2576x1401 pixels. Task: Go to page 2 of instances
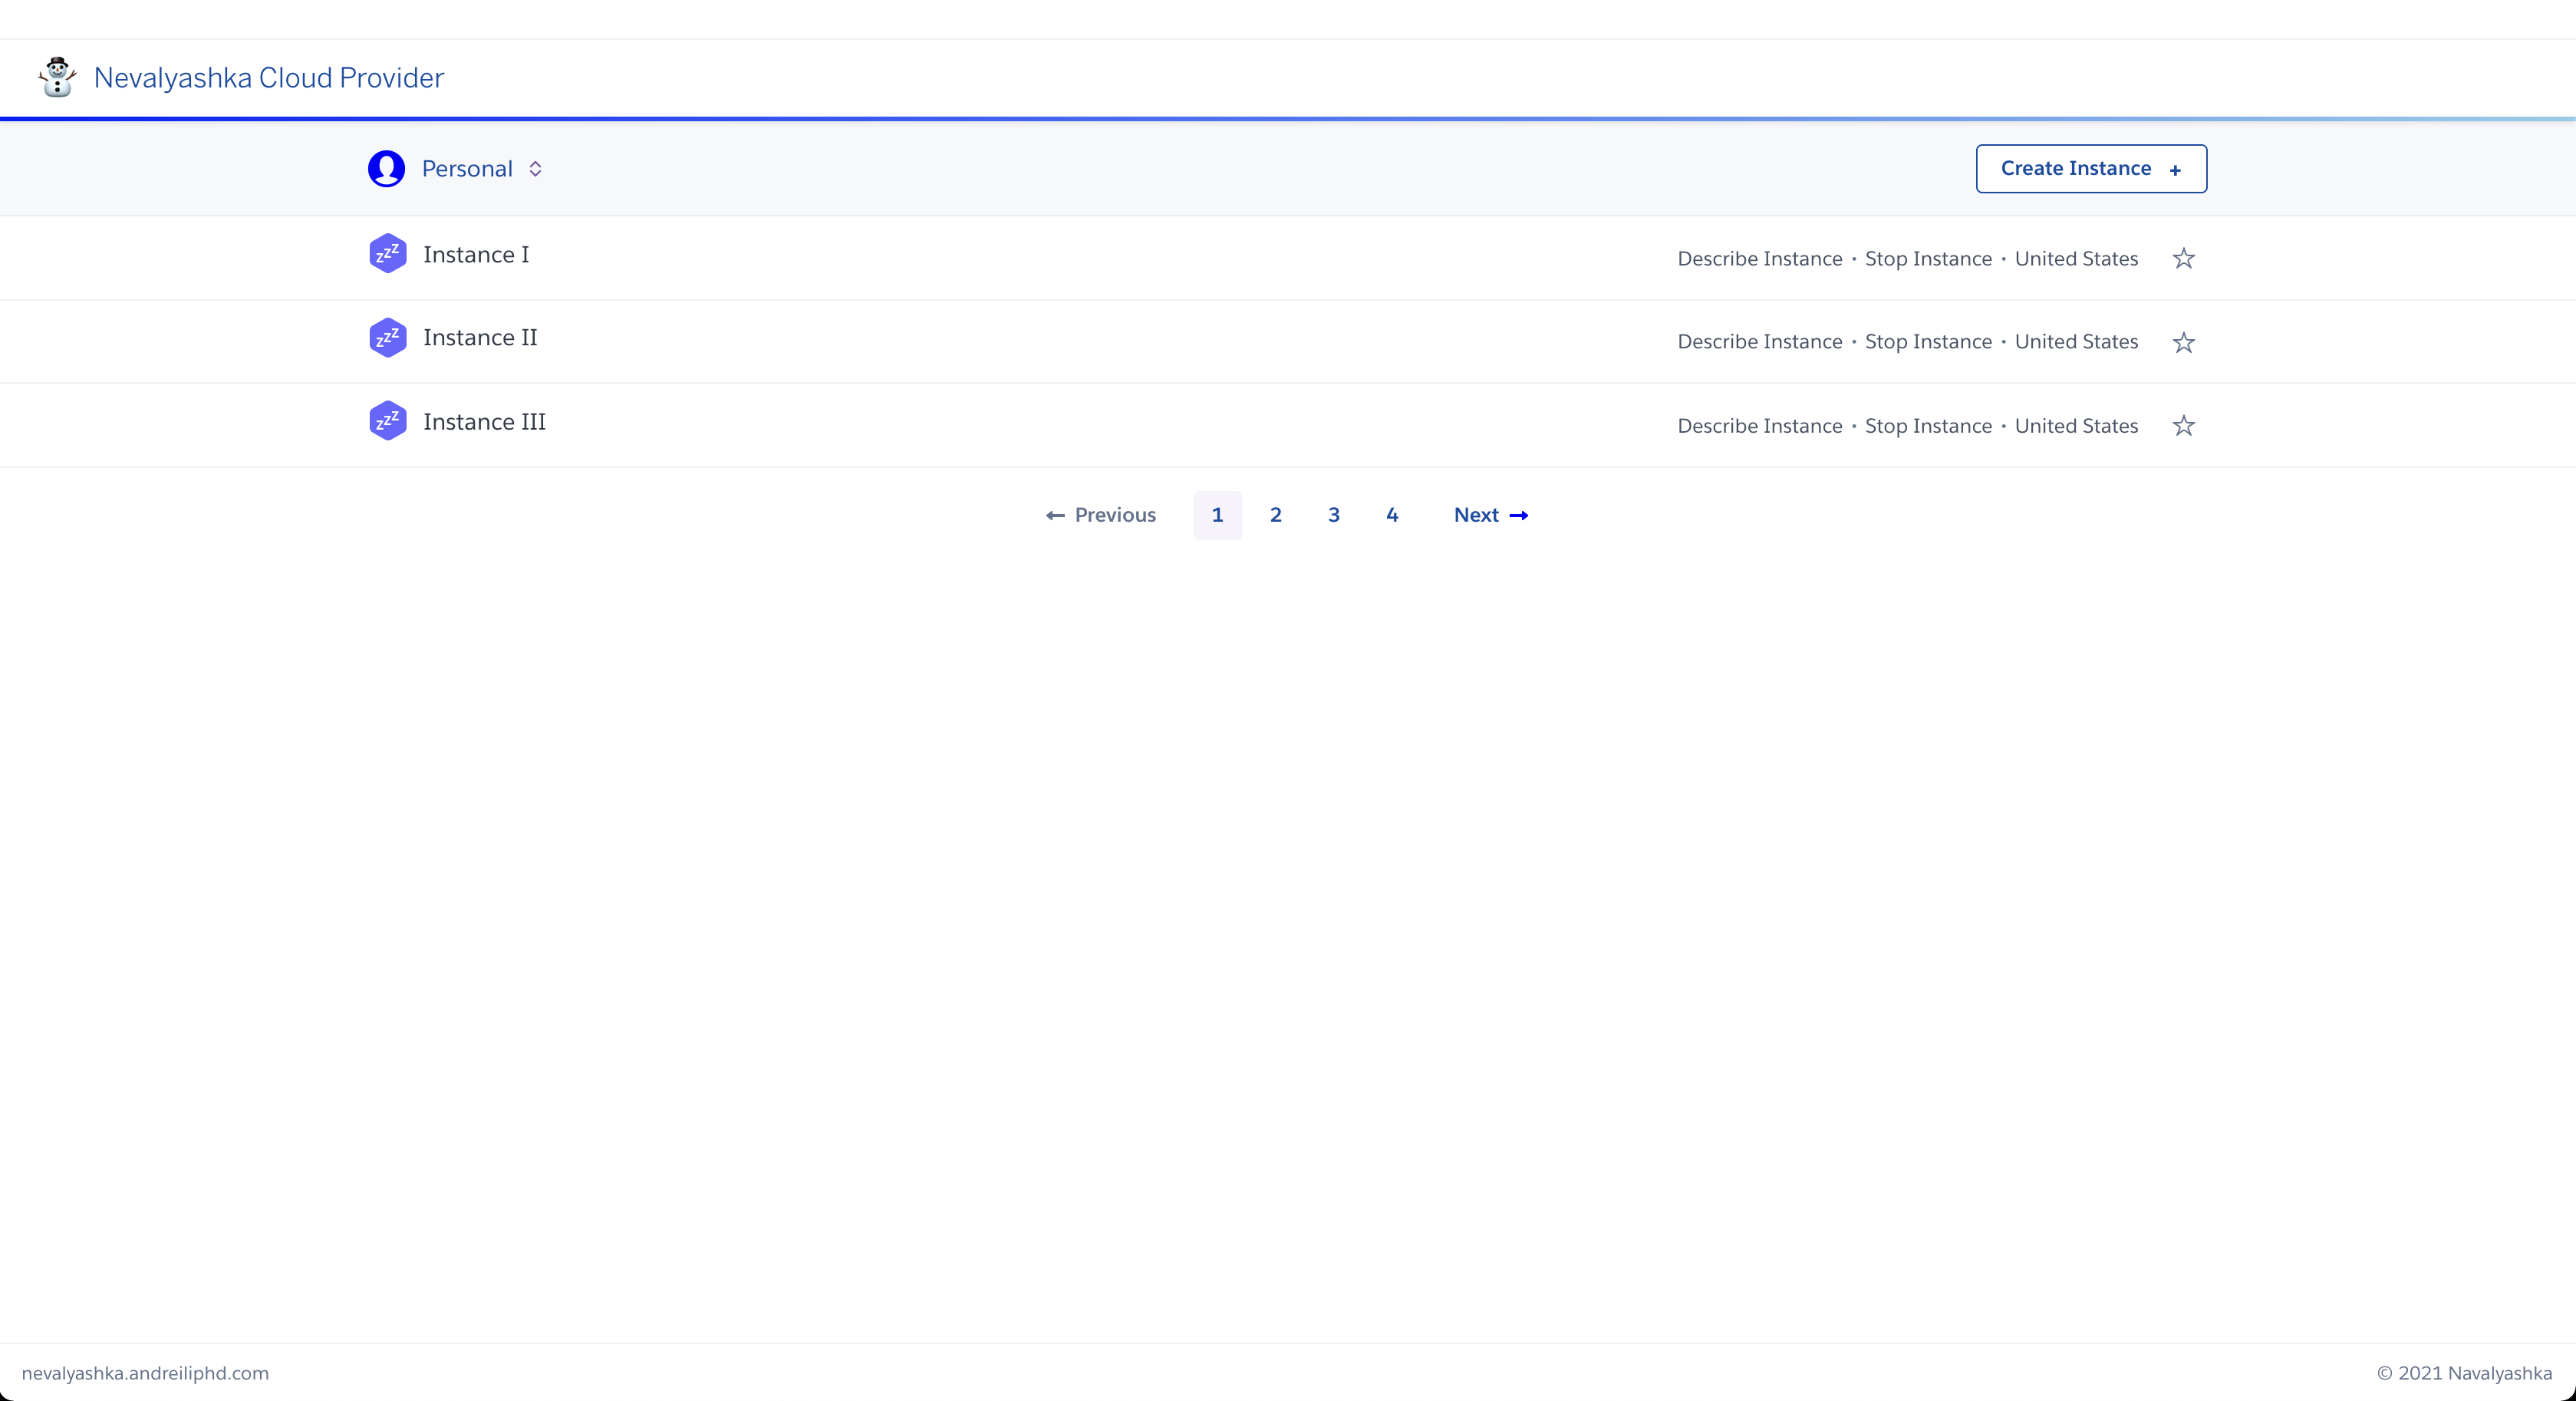pos(1275,515)
